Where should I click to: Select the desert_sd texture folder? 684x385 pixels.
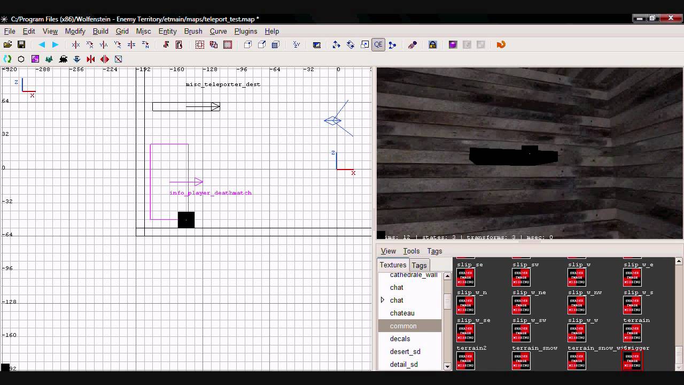(410, 351)
